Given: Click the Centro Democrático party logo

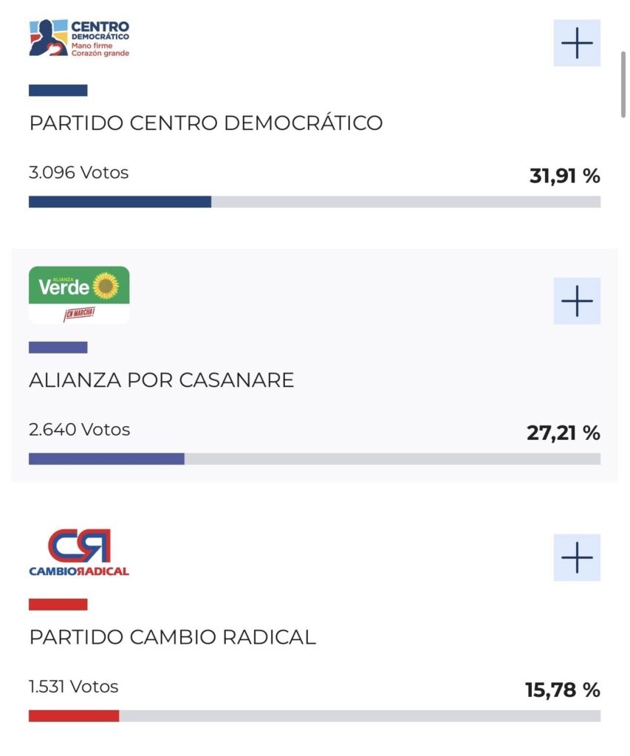Looking at the screenshot, I should (x=79, y=38).
